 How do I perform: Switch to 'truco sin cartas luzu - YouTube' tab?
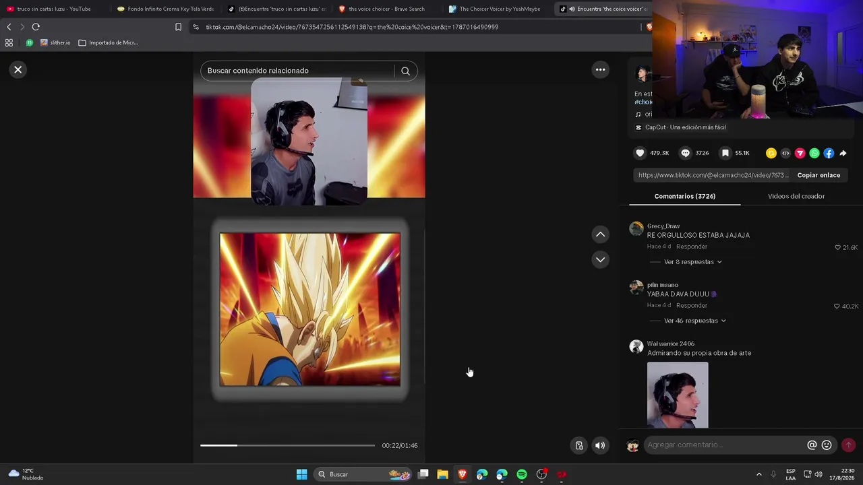pyautogui.click(x=54, y=9)
